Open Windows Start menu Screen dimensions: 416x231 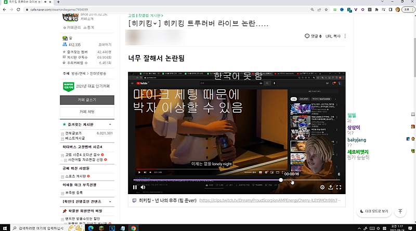pos(5,228)
